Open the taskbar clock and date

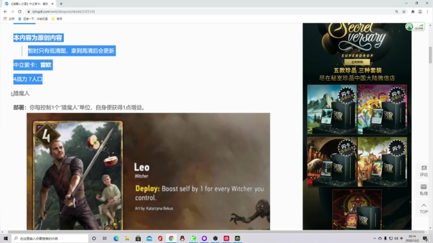[x=412, y=238]
